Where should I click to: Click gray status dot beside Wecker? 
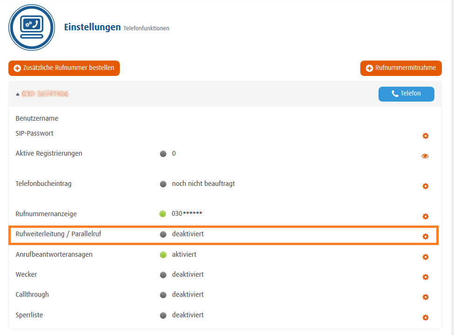click(163, 275)
